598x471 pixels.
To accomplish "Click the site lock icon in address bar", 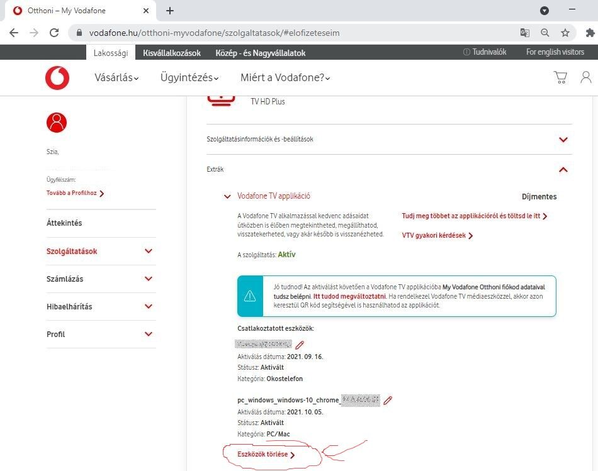I will 79,33.
